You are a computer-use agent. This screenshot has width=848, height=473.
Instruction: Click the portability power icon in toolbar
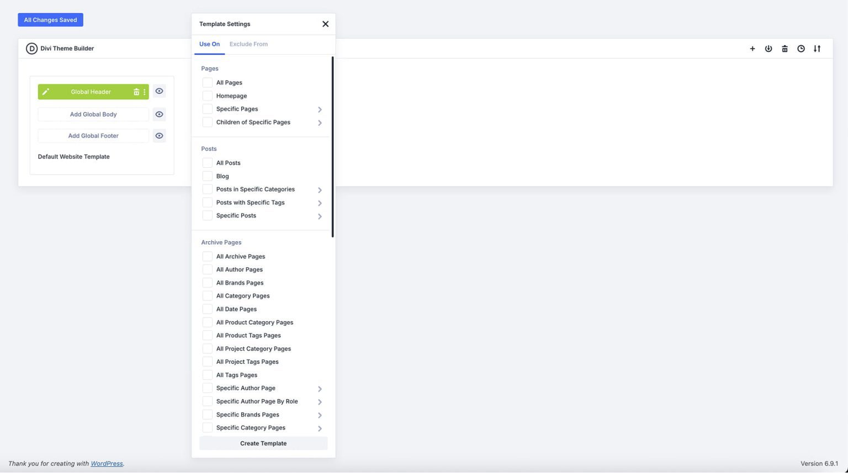(768, 49)
